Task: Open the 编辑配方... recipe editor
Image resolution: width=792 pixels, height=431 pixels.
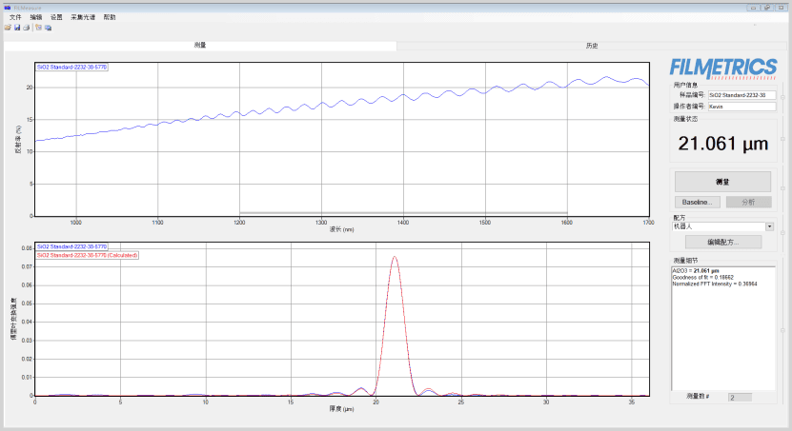Action: 722,242
